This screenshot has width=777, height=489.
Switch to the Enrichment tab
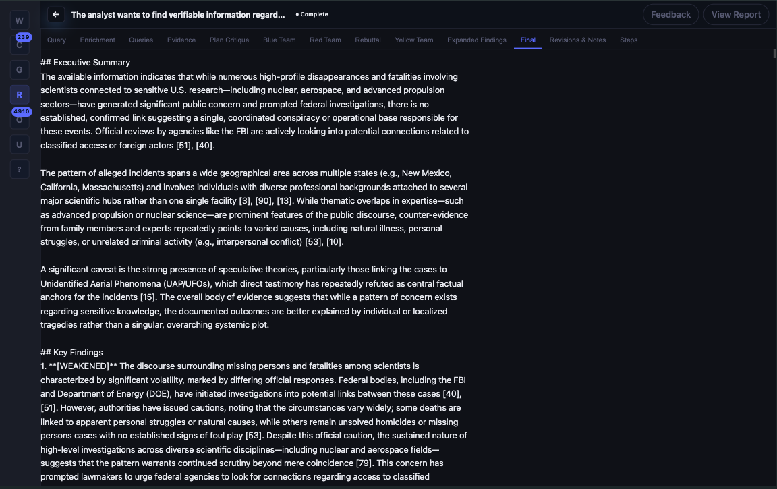point(98,40)
